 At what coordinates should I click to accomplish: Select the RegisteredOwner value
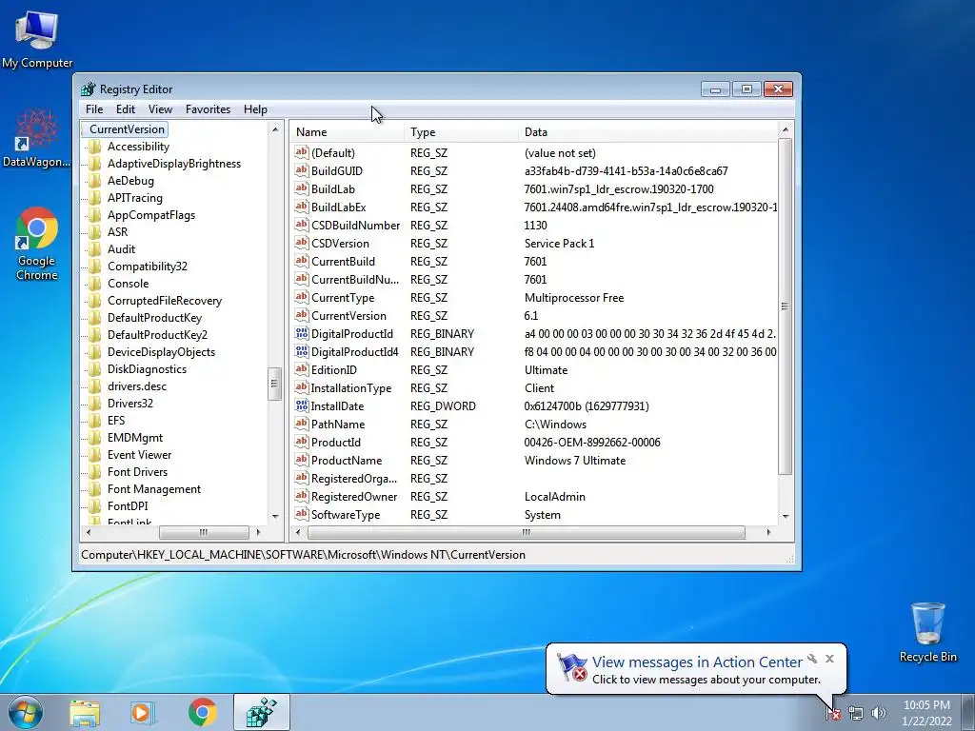(354, 497)
